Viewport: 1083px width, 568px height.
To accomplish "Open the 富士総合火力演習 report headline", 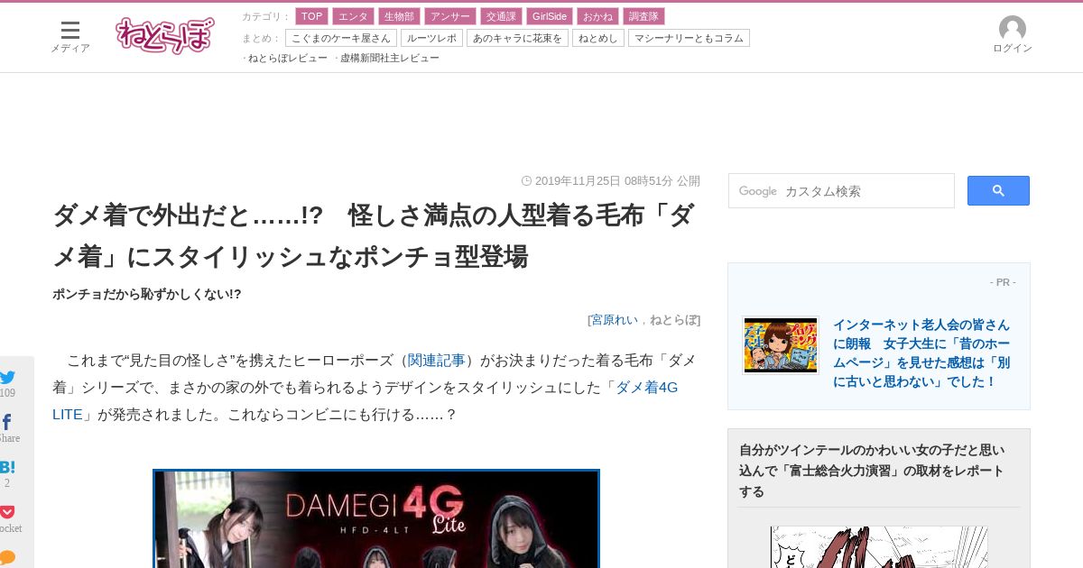I will click(x=872, y=471).
